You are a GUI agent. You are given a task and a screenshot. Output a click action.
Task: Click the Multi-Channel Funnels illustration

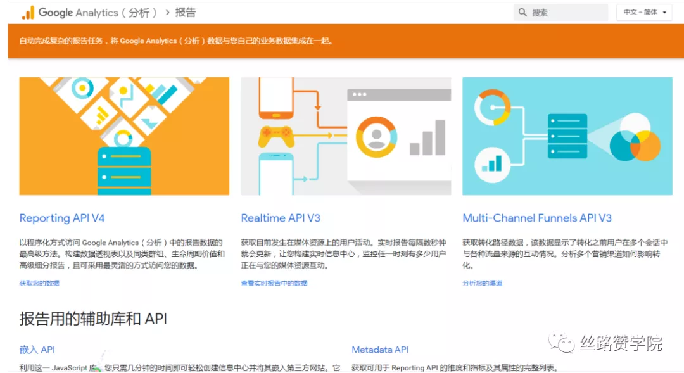567,136
